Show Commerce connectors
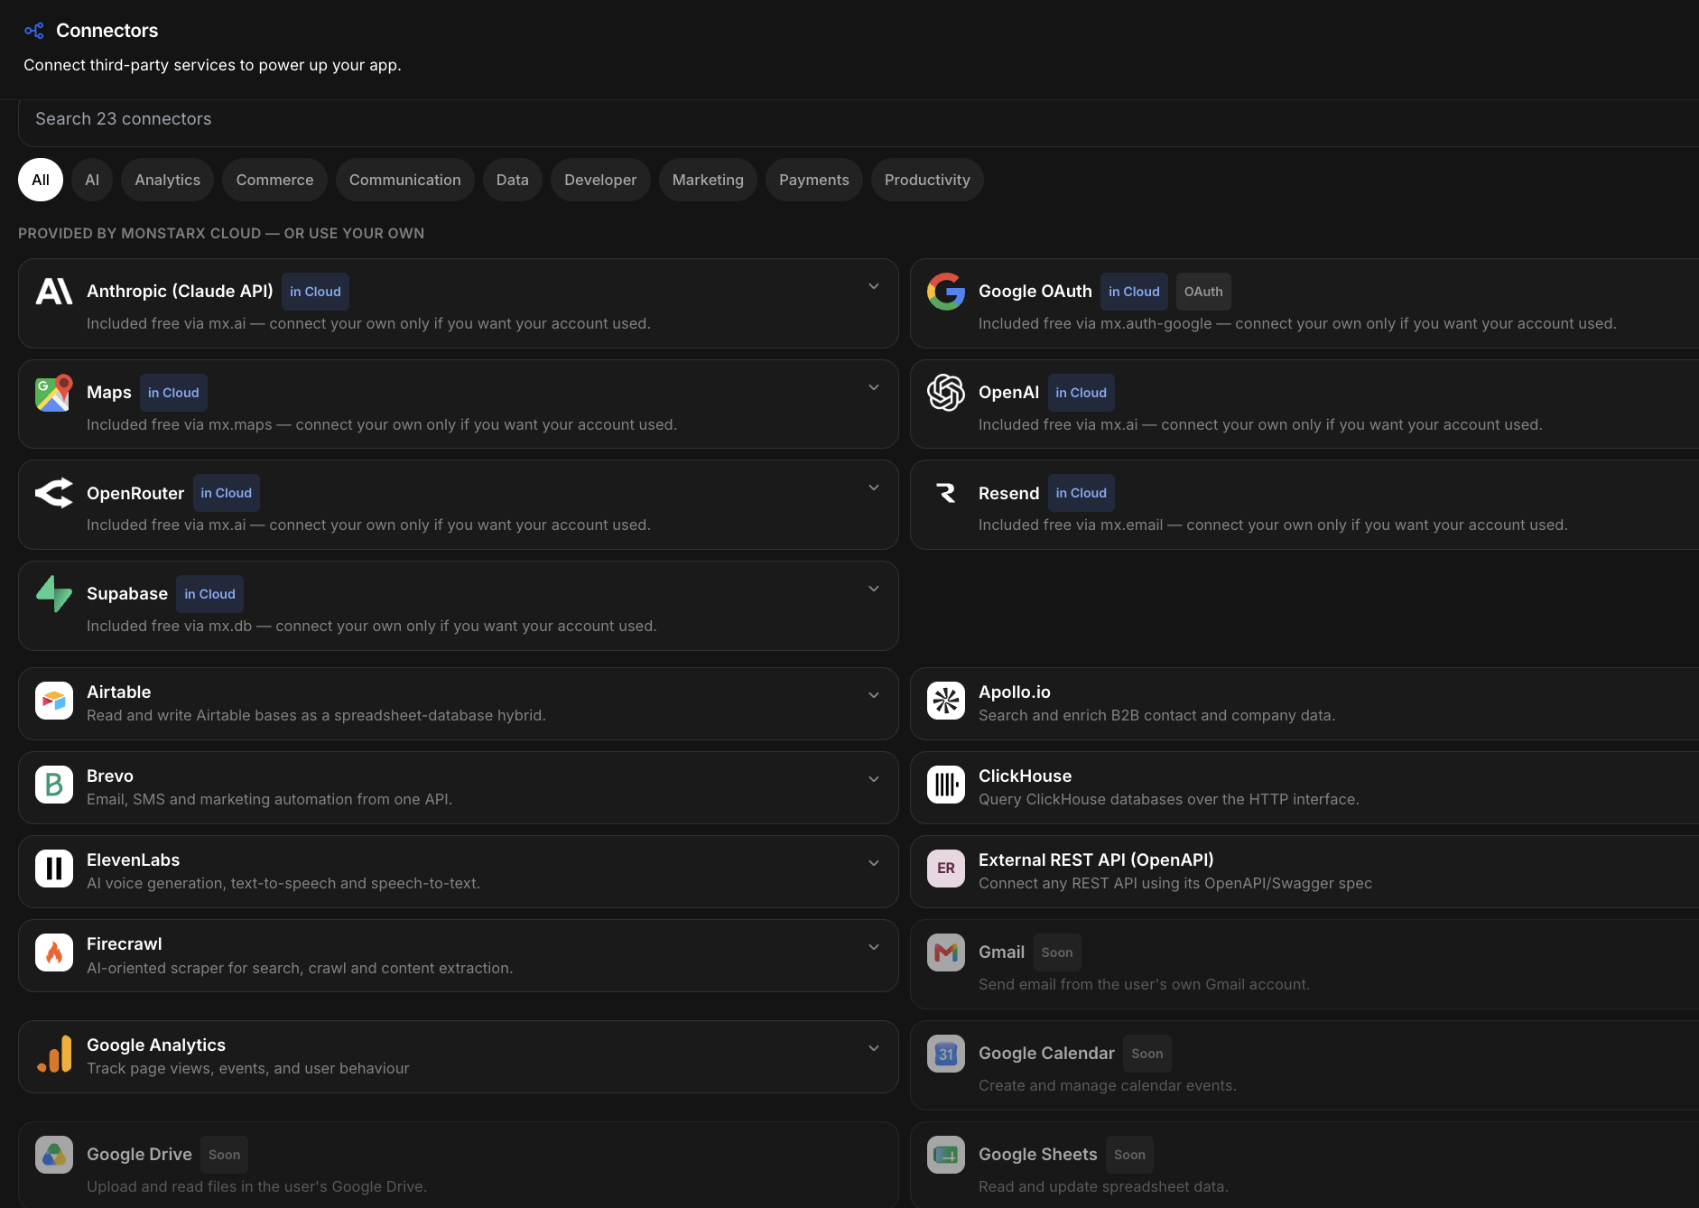 [275, 180]
